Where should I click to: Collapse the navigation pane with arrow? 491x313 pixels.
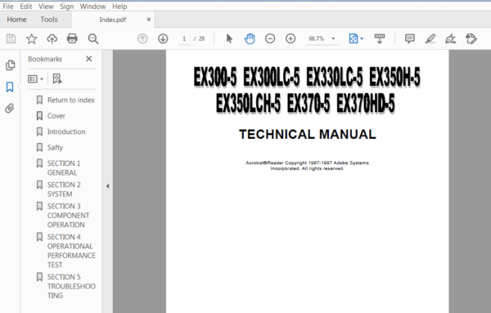point(107,186)
